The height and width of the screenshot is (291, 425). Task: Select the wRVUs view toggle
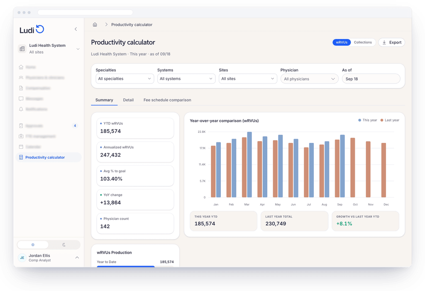pyautogui.click(x=342, y=42)
